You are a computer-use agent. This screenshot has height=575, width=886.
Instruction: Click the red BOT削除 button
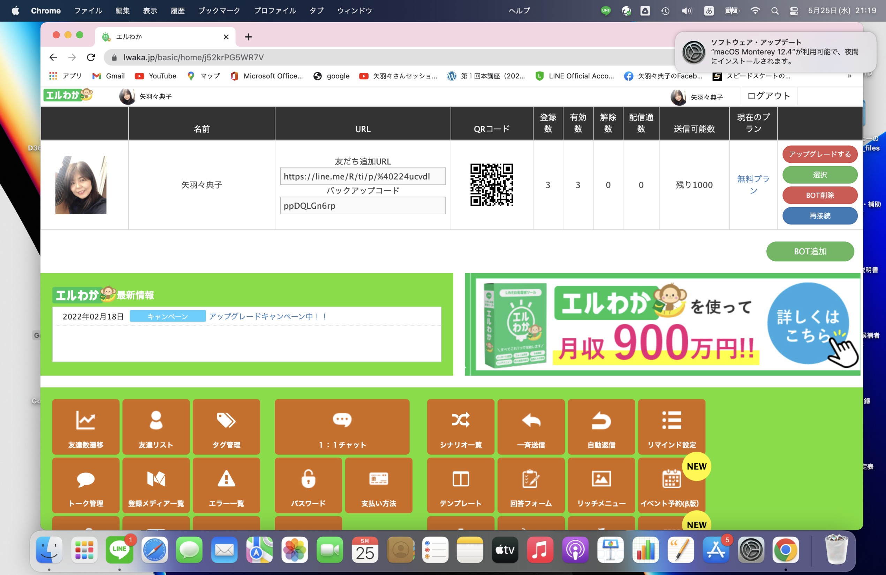pos(820,195)
